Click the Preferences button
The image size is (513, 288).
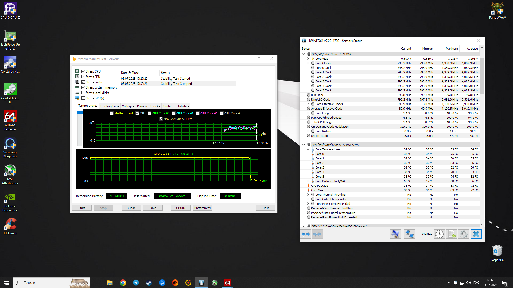202,208
